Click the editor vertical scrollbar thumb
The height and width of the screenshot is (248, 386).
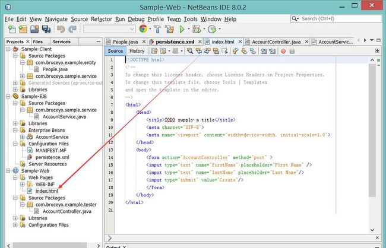(x=372, y=131)
